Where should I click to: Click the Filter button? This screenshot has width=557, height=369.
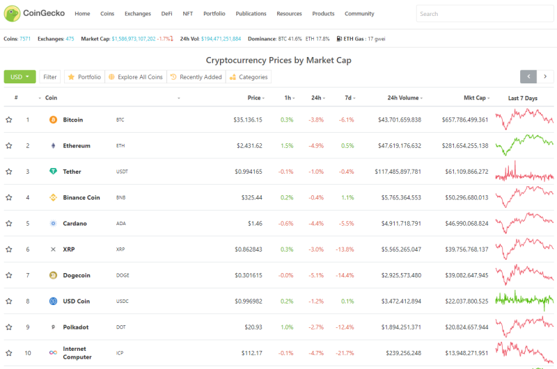(x=49, y=77)
